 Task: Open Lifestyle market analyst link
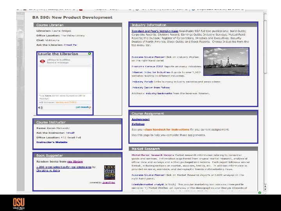(148, 184)
